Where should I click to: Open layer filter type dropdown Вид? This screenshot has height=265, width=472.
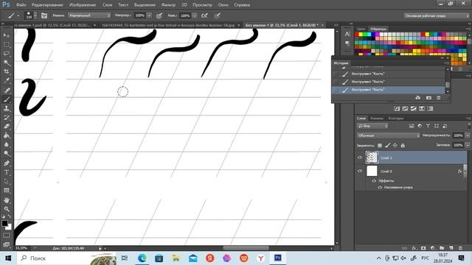coord(372,126)
